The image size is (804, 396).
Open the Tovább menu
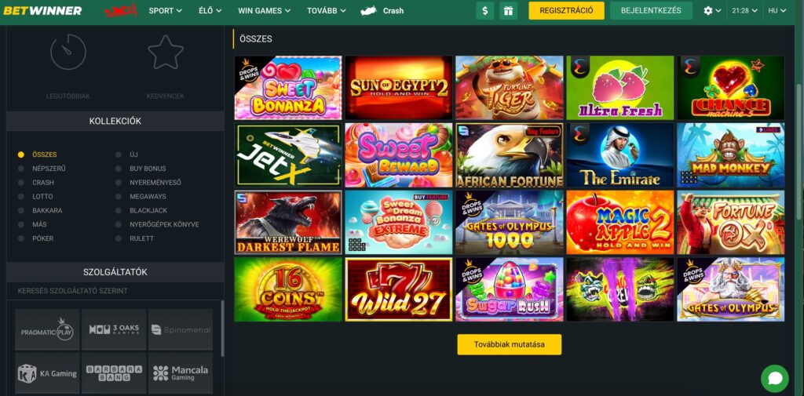(x=326, y=10)
